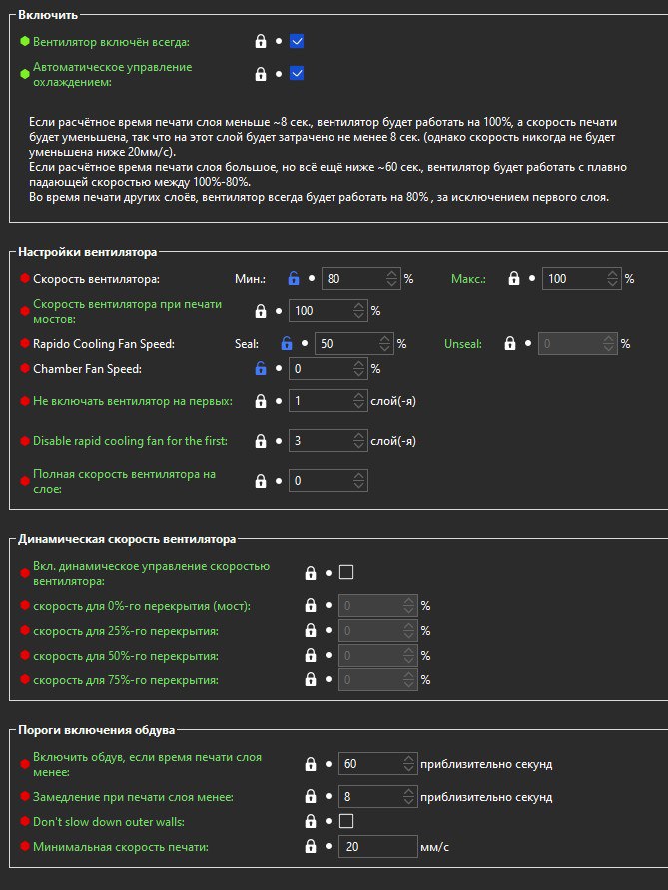Check the Don't slow down outer walls box

pos(345,821)
